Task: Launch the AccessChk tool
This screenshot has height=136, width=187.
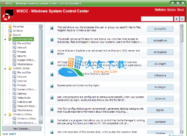Action: point(160,29)
